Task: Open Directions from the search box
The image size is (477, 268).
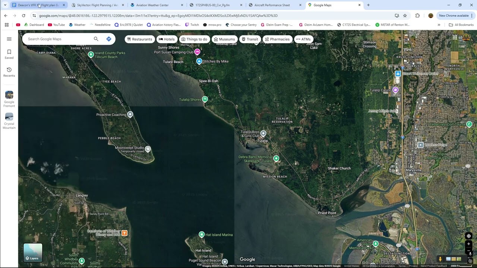Action: (x=109, y=39)
